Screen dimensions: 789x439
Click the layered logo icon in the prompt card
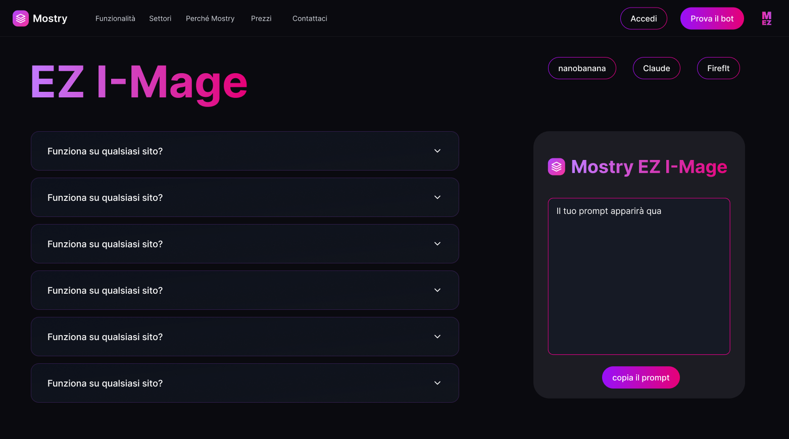(556, 167)
